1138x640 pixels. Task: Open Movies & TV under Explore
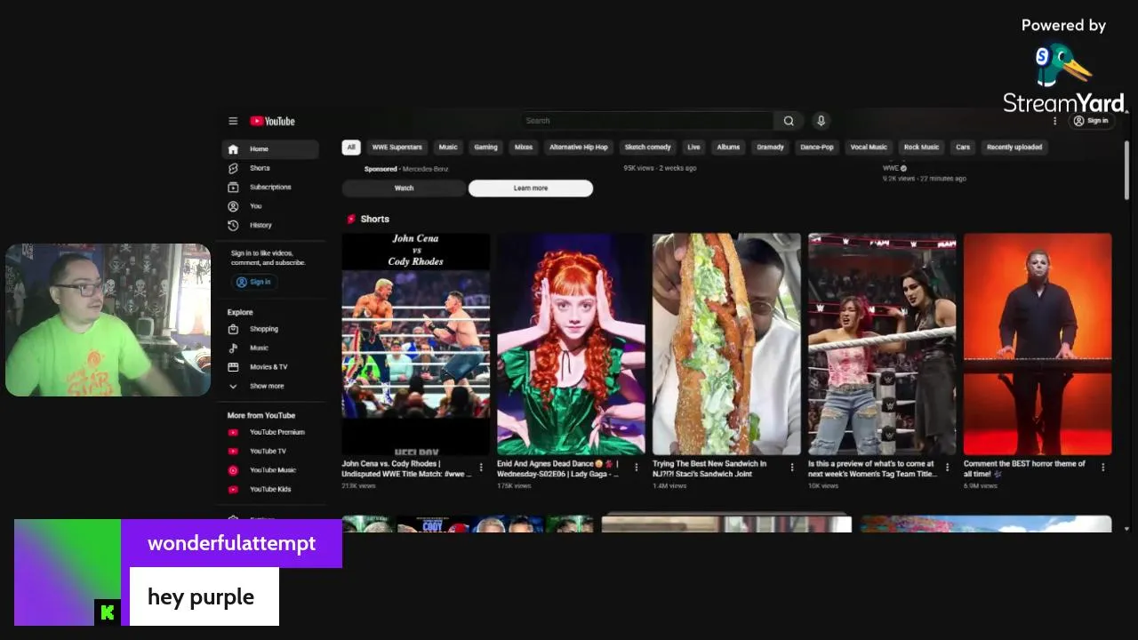(x=270, y=366)
